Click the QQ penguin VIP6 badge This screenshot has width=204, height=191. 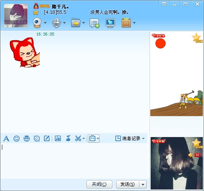(41, 6)
